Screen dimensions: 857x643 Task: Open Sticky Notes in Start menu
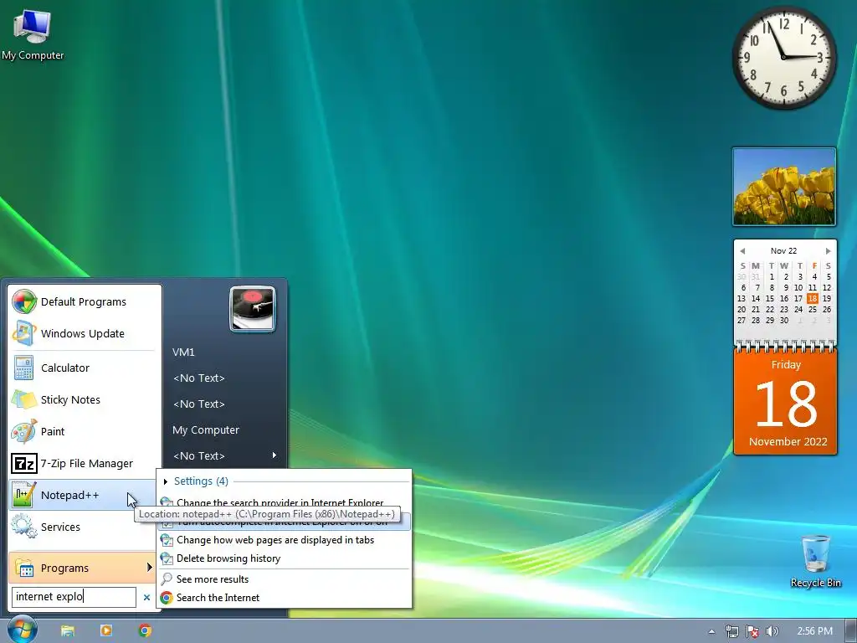[x=85, y=399]
